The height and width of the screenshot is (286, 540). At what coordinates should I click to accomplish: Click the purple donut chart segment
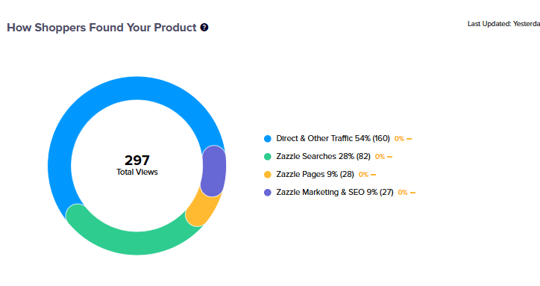(x=213, y=171)
